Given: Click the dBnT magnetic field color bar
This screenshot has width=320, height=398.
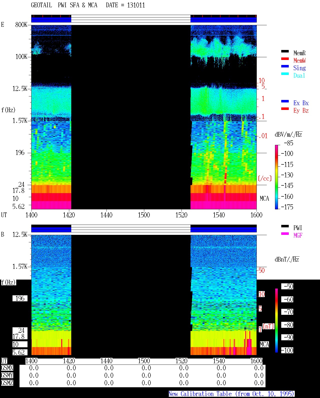Looking at the screenshot, I should 276,321.
